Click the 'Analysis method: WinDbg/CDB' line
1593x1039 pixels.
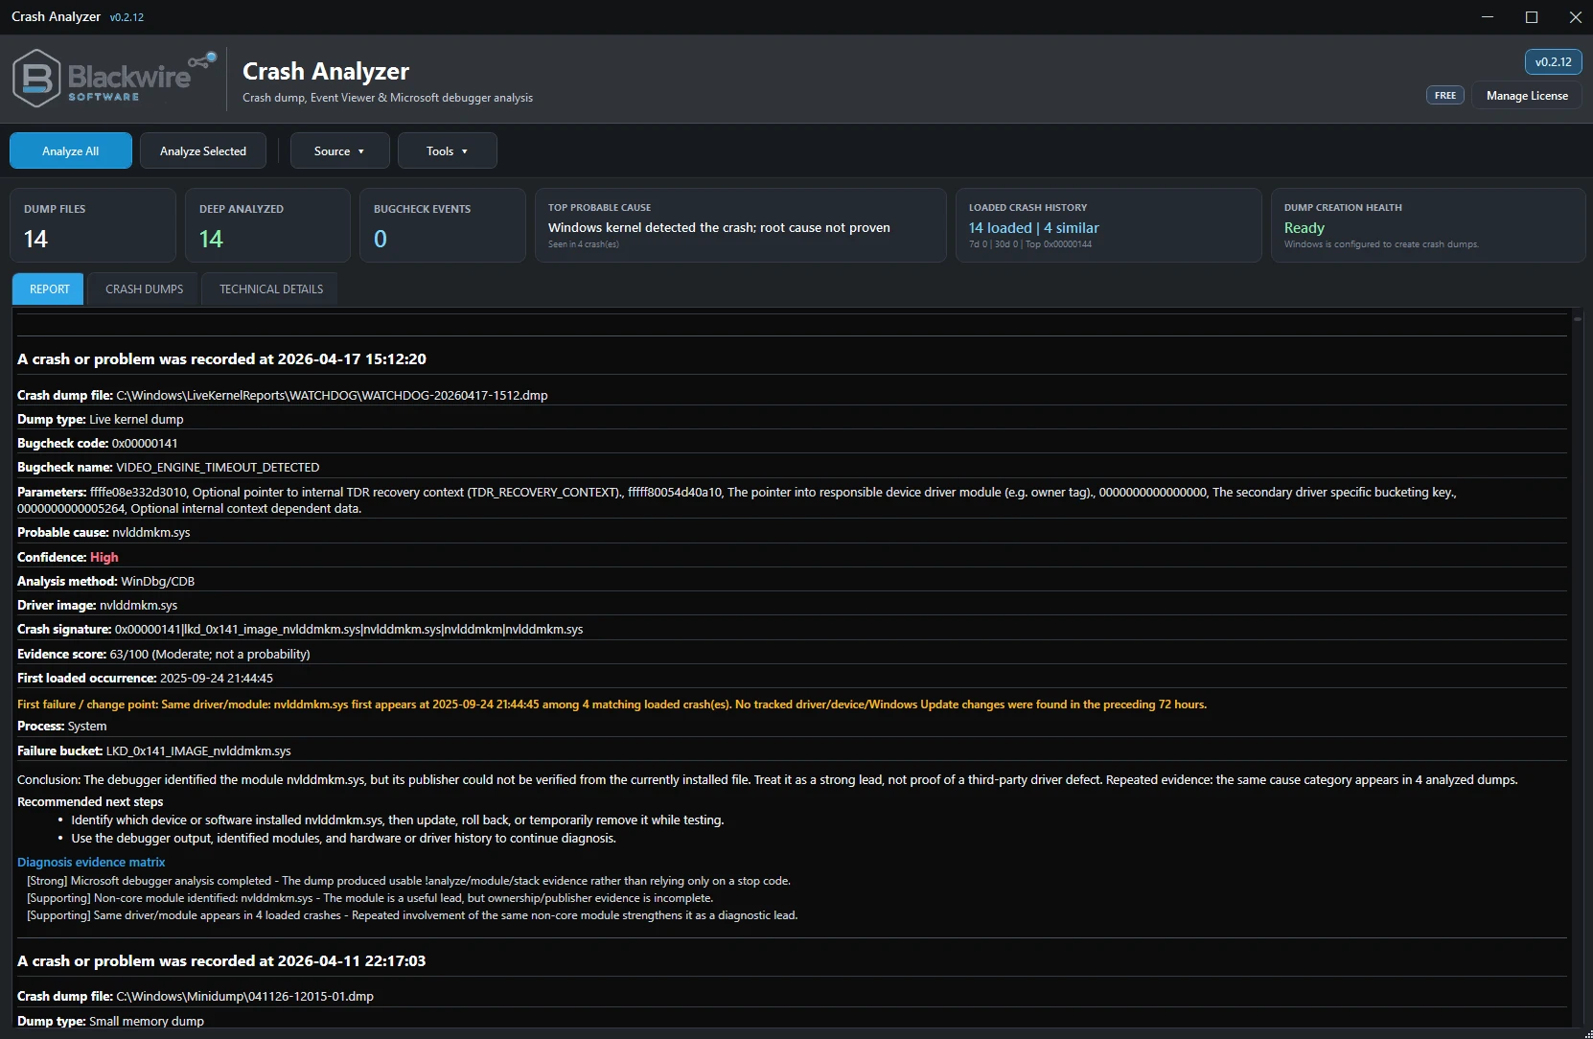point(105,581)
